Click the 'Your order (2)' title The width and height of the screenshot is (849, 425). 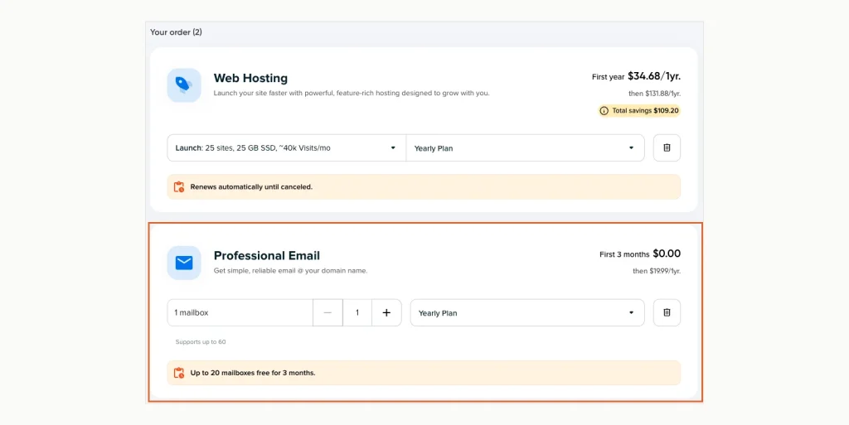click(176, 32)
